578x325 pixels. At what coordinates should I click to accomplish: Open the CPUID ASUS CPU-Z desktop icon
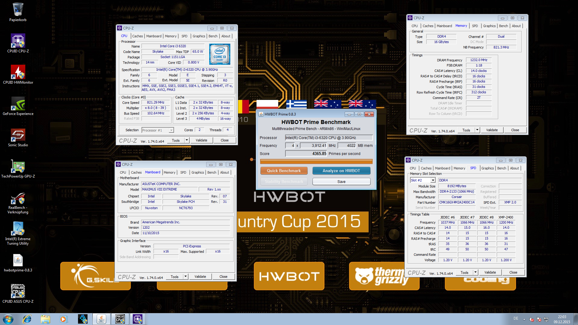pos(18,293)
